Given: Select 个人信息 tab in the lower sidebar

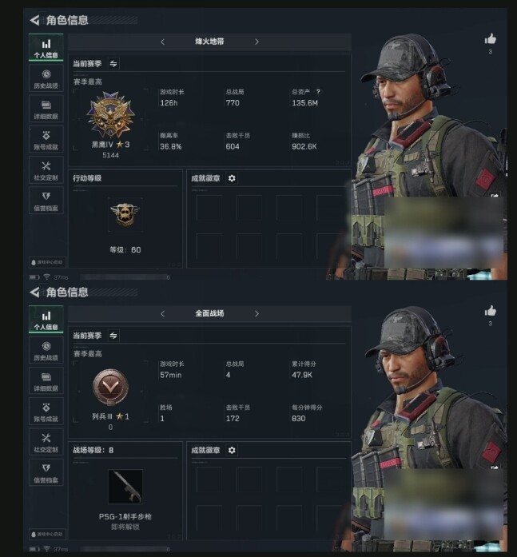Looking at the screenshot, I should coord(46,320).
